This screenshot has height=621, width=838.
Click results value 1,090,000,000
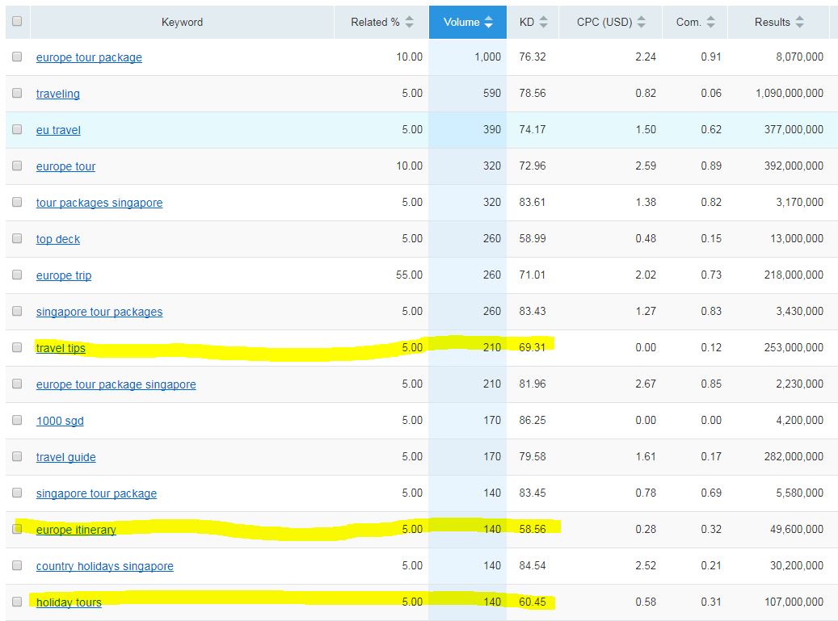pos(790,93)
